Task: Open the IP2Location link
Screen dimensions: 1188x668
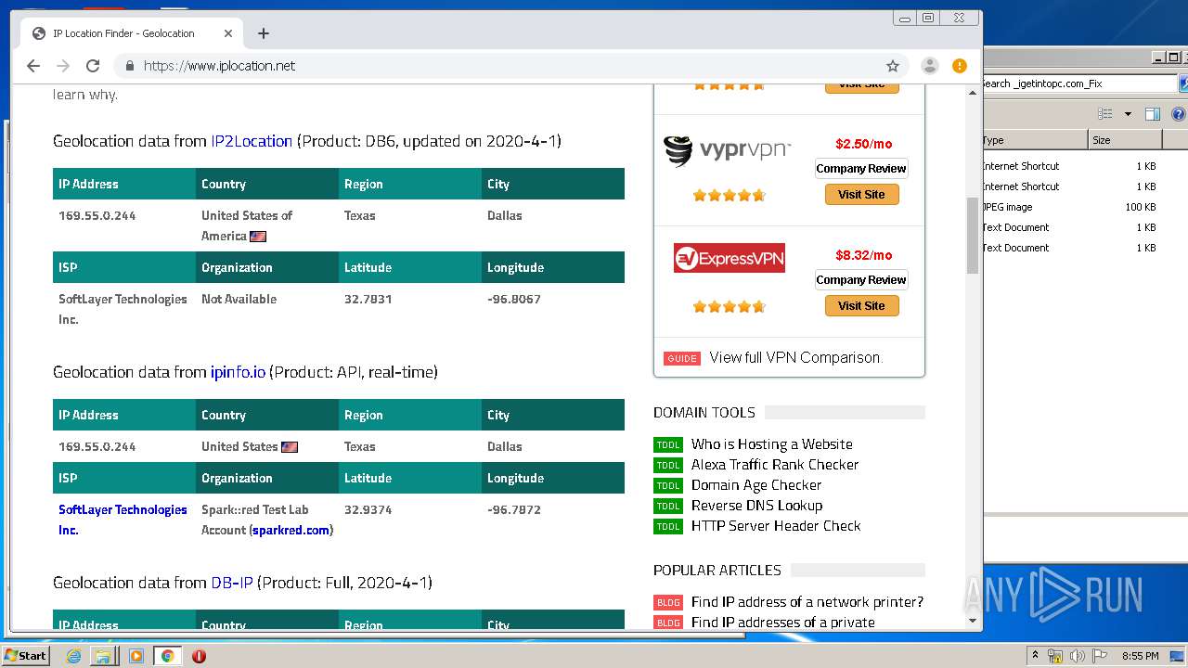Action: coord(252,141)
